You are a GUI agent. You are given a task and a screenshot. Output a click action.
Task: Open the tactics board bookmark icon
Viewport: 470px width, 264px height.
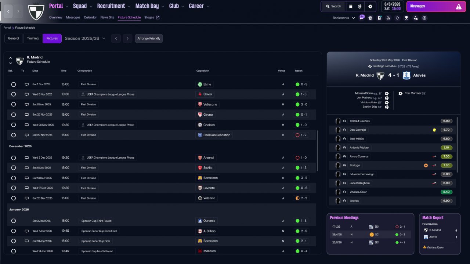pos(379,18)
